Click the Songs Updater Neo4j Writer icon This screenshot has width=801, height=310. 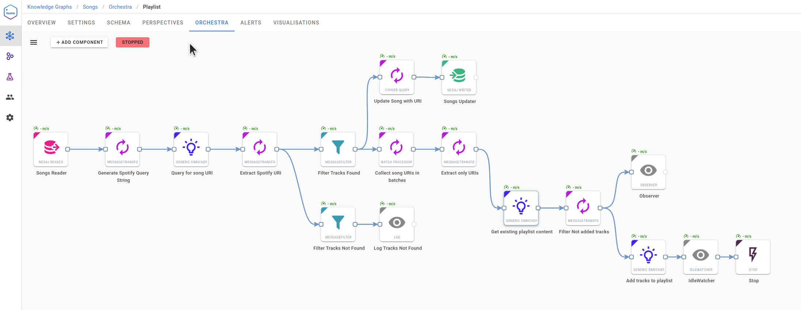[x=458, y=75]
